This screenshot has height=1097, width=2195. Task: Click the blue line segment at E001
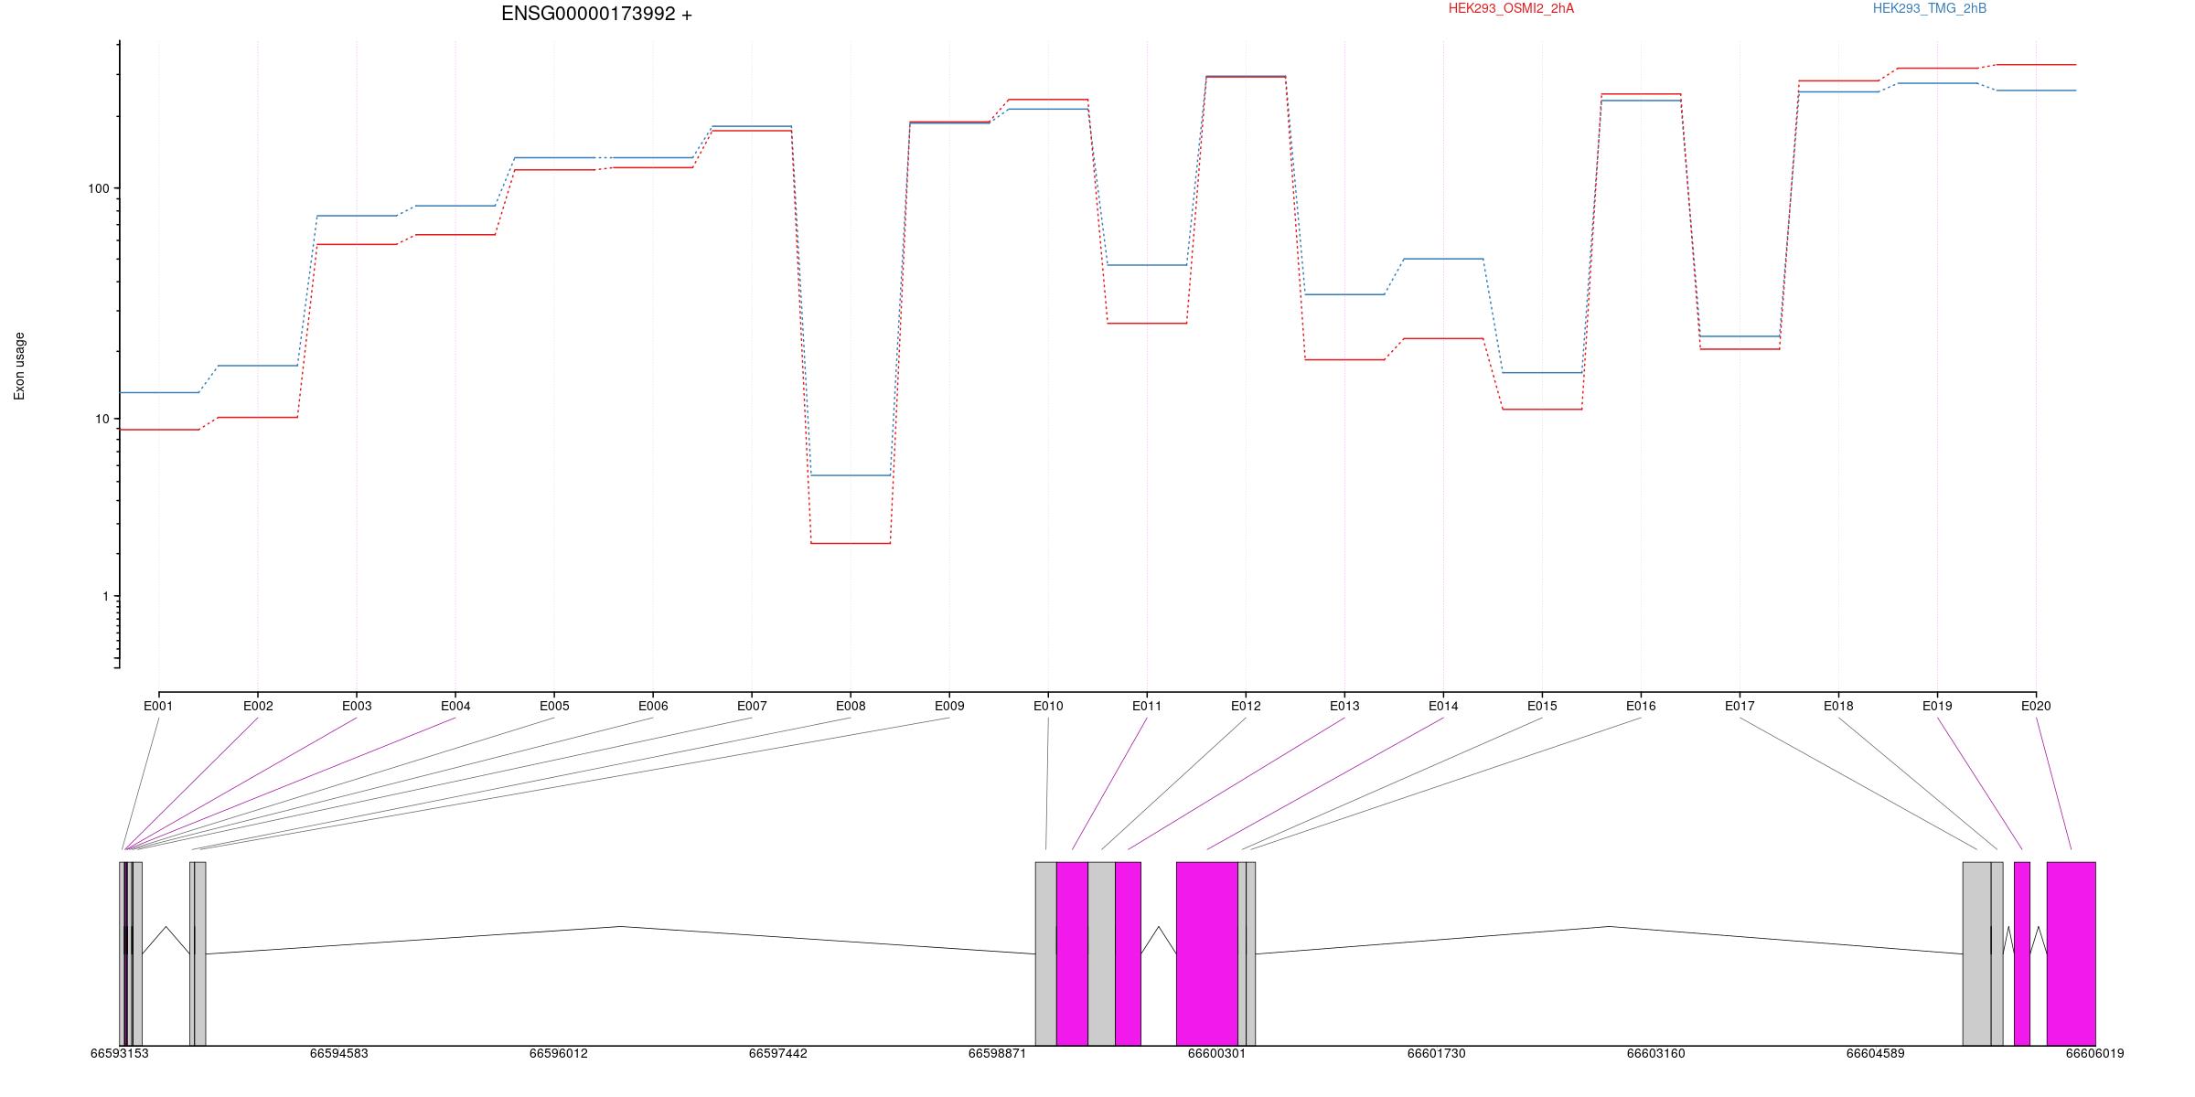[x=159, y=392]
